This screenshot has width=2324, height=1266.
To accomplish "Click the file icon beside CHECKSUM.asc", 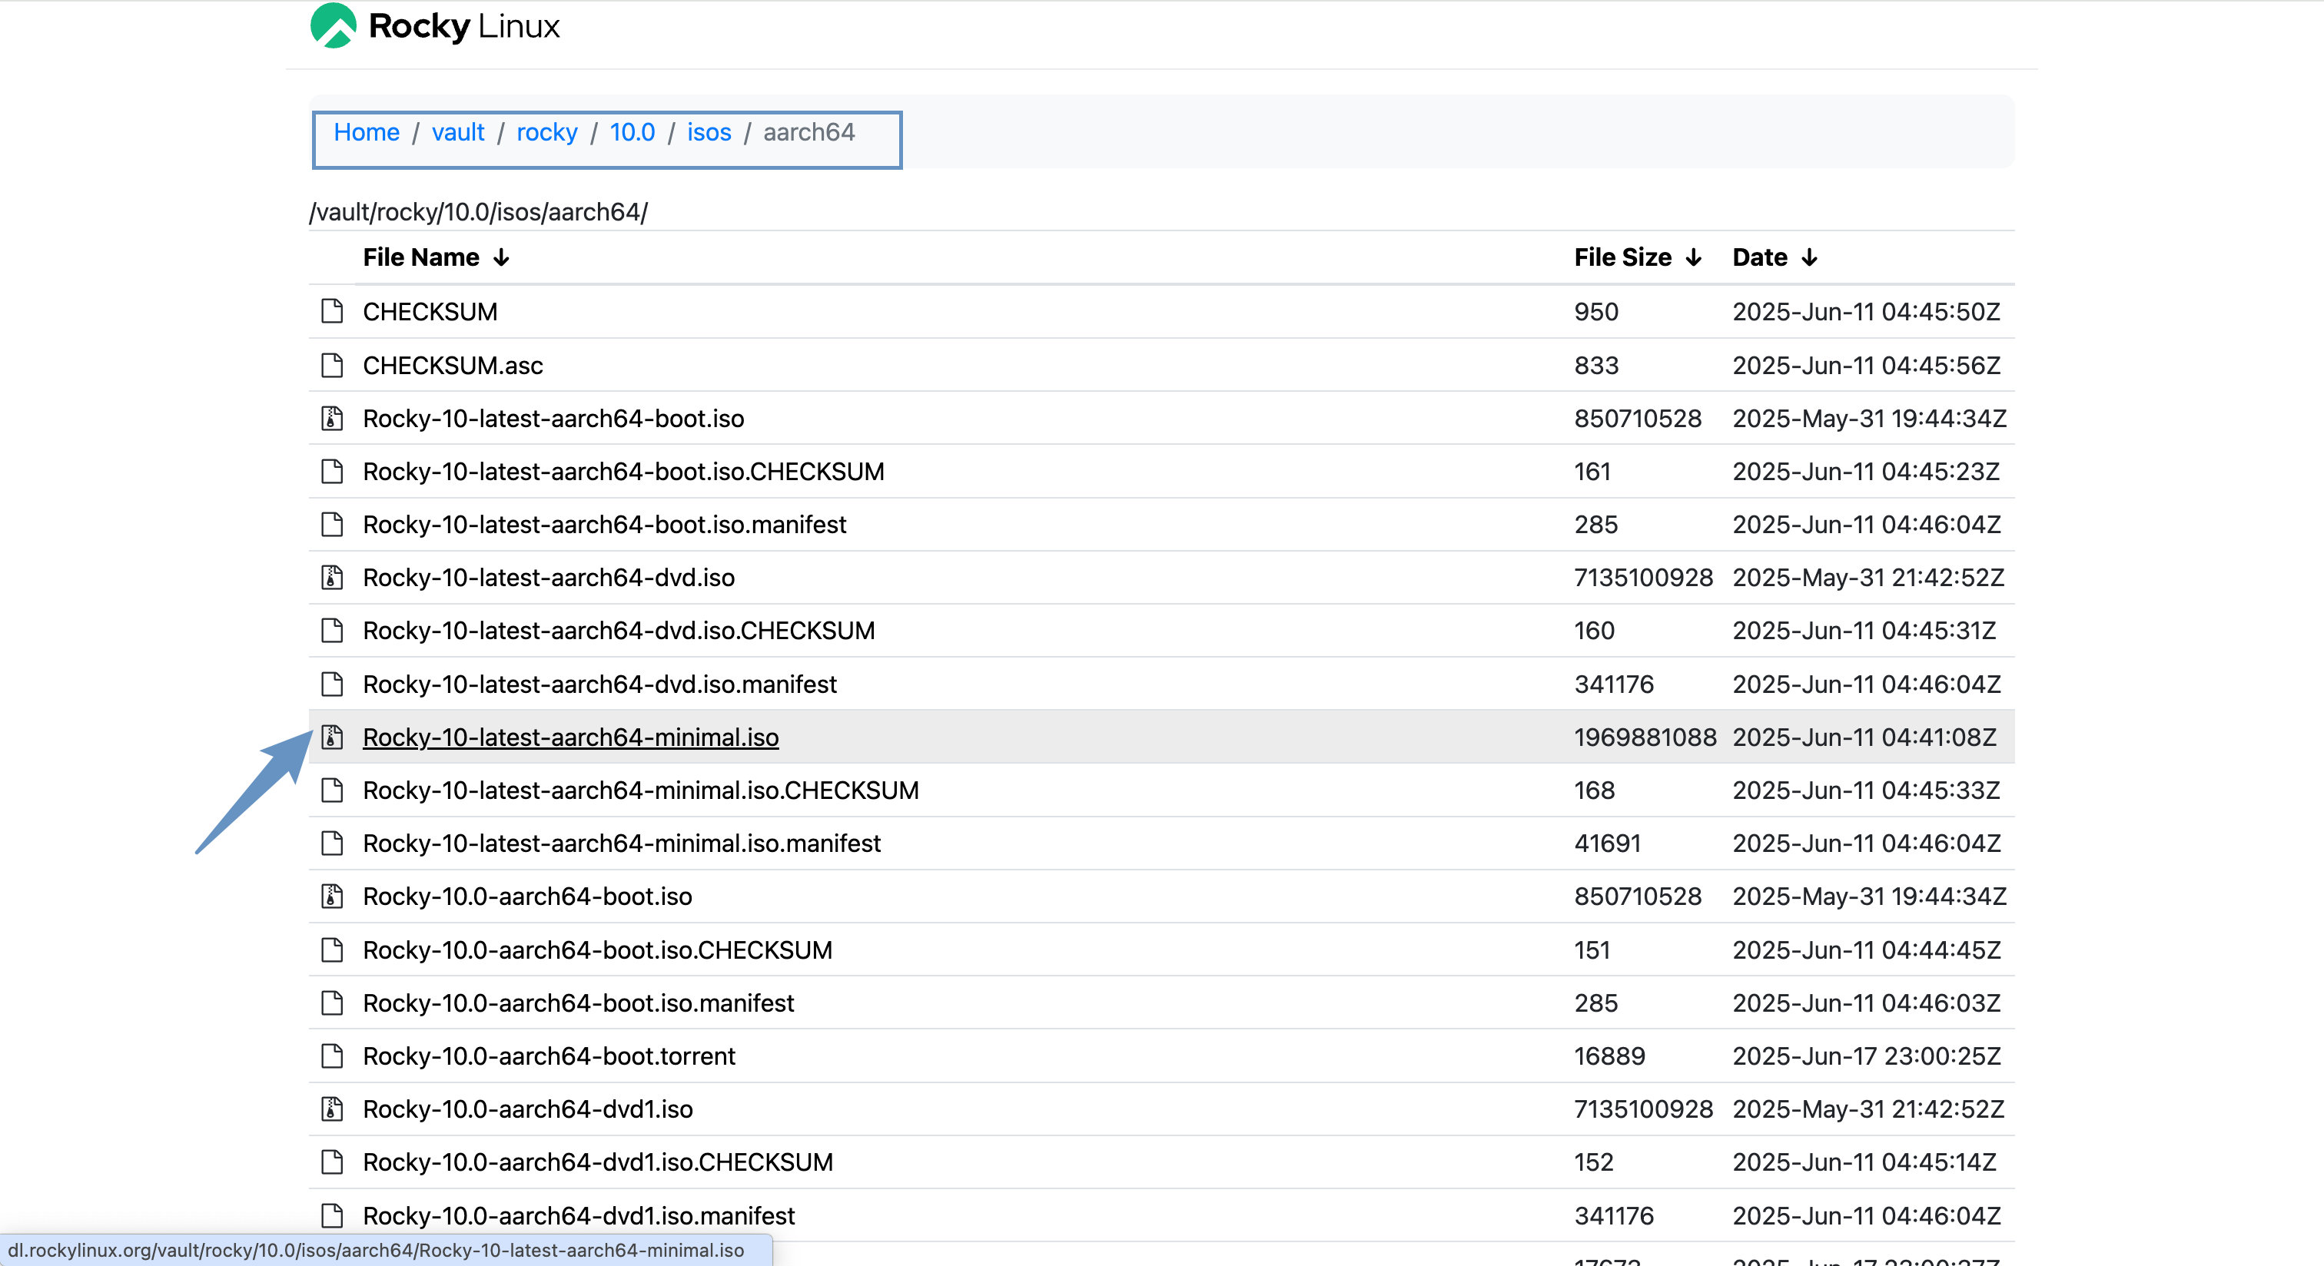I will (332, 365).
